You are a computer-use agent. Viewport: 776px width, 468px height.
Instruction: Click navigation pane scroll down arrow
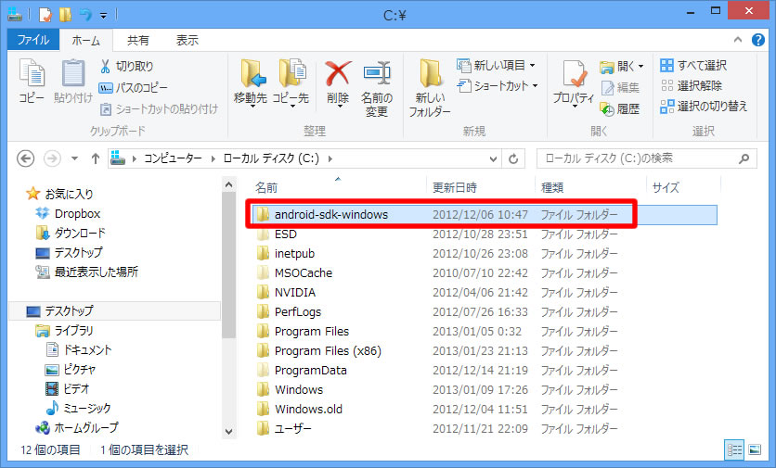[x=228, y=431]
